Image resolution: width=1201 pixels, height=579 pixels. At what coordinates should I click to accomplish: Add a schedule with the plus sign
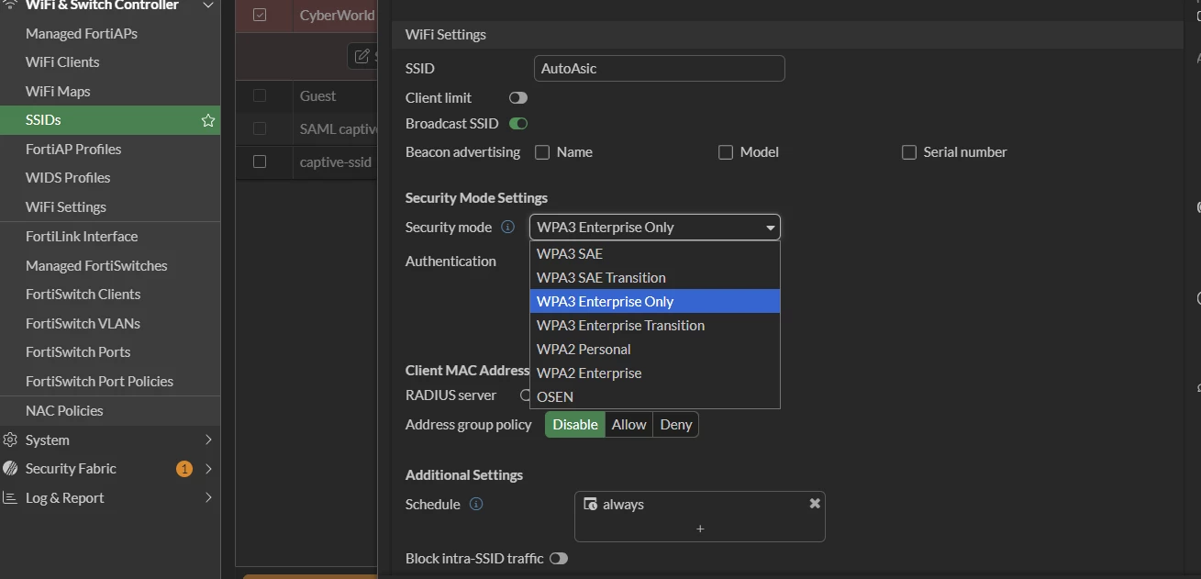pos(700,529)
